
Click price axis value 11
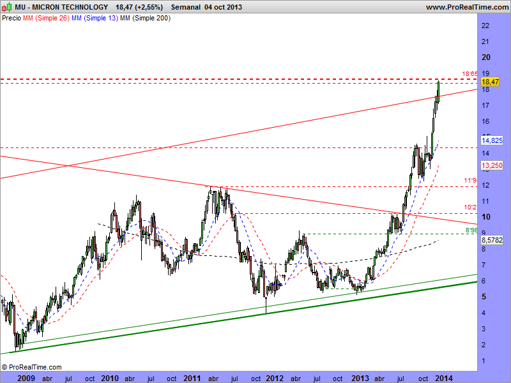pos(485,201)
